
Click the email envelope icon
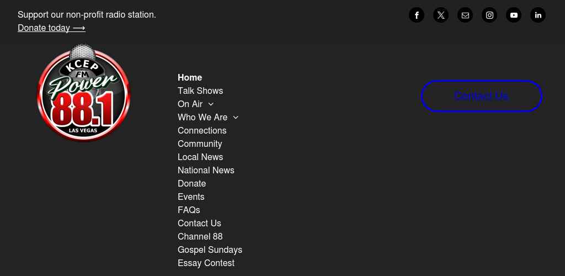click(465, 15)
